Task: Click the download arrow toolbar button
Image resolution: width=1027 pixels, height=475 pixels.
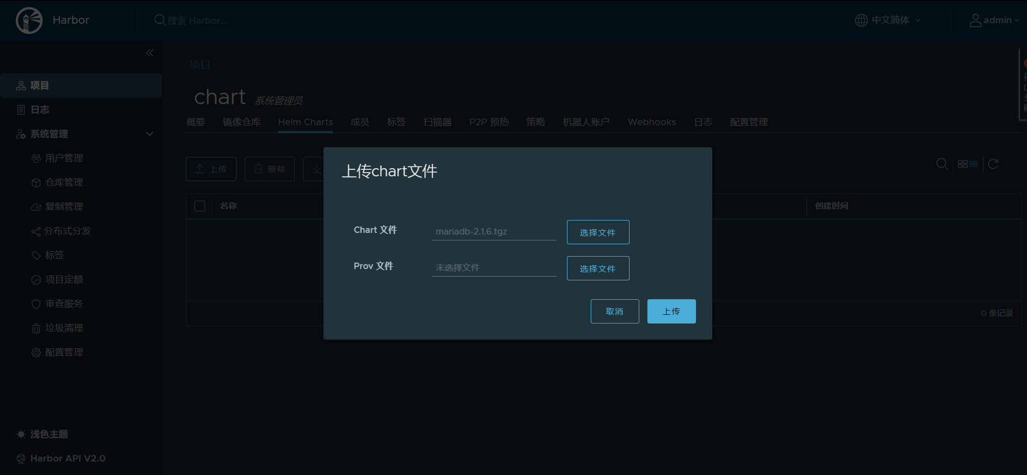Action: click(314, 169)
